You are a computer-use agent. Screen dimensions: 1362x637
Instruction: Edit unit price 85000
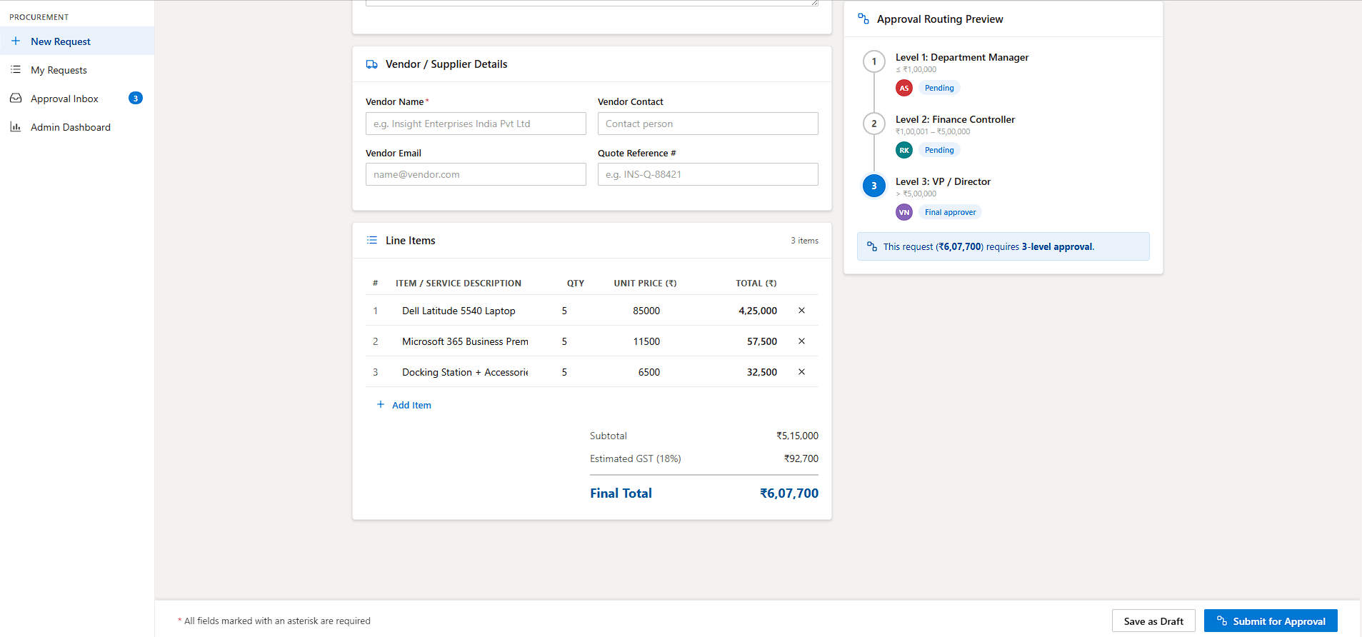tap(646, 311)
